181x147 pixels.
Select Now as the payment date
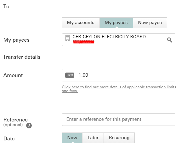pyautogui.click(x=72, y=138)
